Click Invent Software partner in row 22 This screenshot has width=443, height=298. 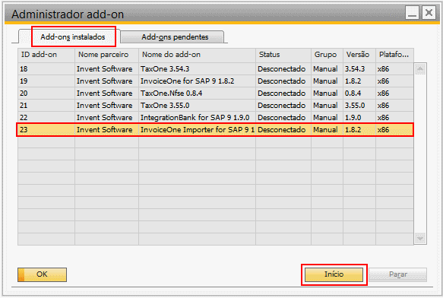point(107,118)
